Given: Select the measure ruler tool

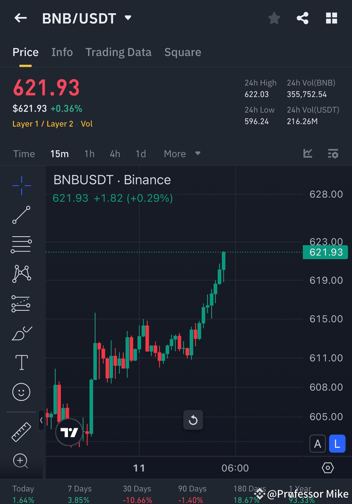Looking at the screenshot, I should [x=21, y=431].
